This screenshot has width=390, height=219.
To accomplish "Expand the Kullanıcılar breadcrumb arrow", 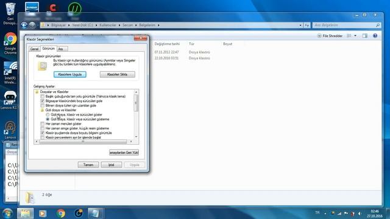I will (119, 25).
